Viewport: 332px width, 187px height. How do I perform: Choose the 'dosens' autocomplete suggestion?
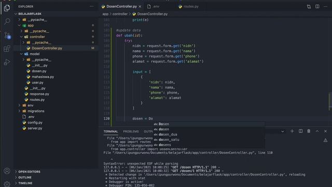pyautogui.click(x=209, y=145)
